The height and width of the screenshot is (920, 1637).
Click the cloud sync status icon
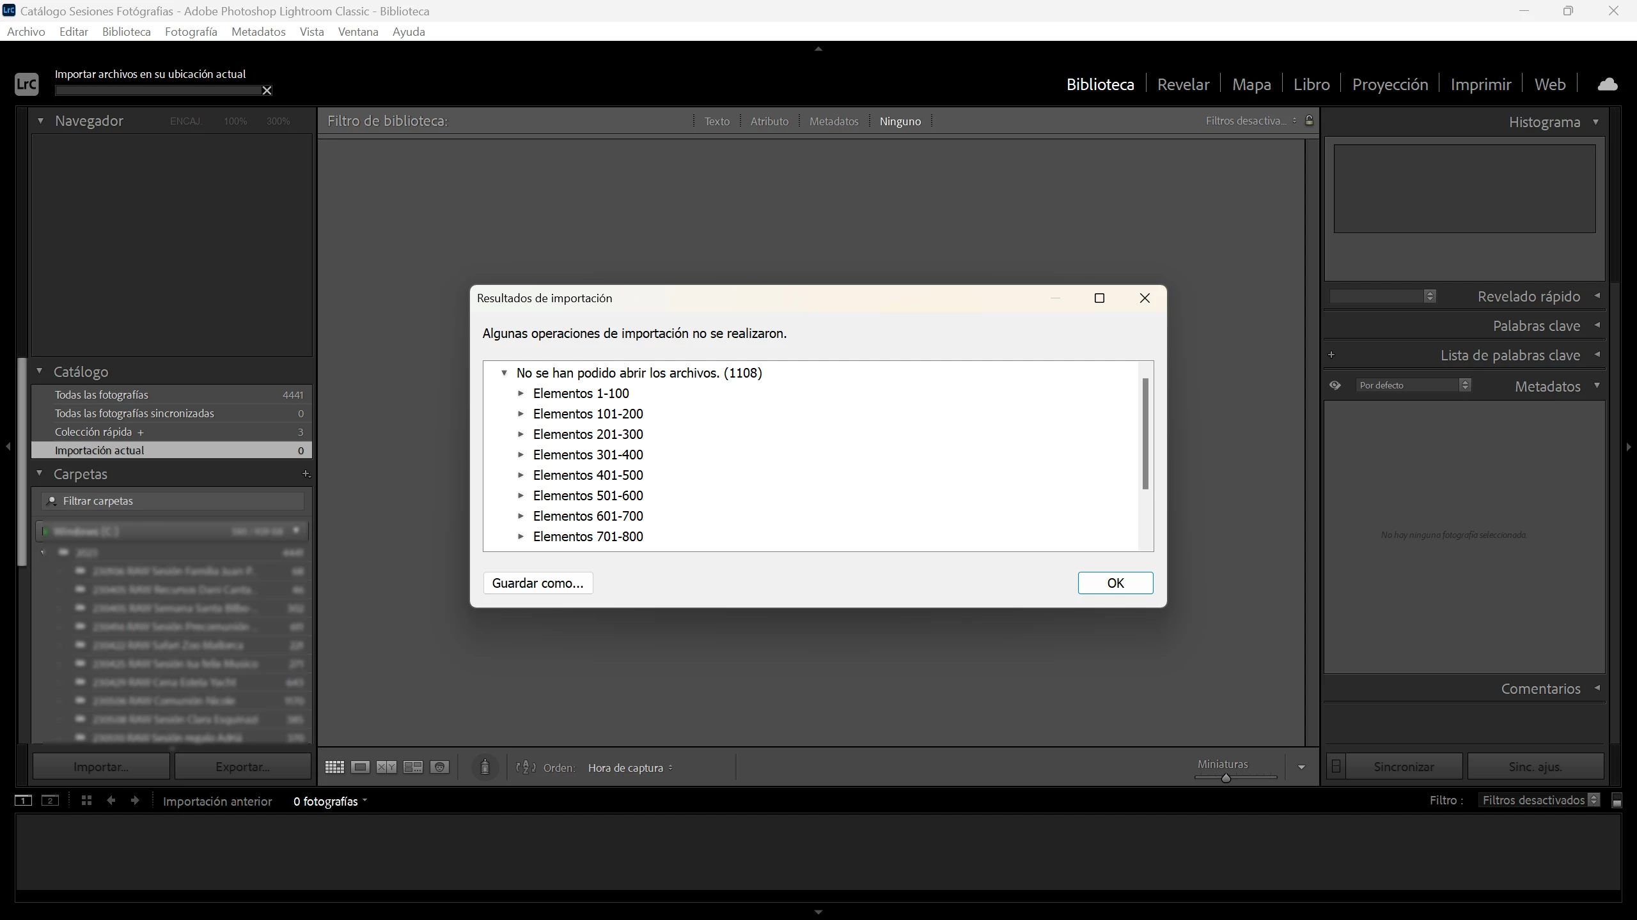click(1607, 84)
